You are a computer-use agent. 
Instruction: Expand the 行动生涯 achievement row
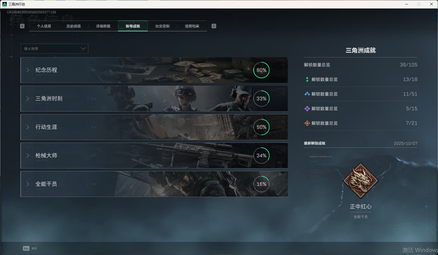pos(46,127)
